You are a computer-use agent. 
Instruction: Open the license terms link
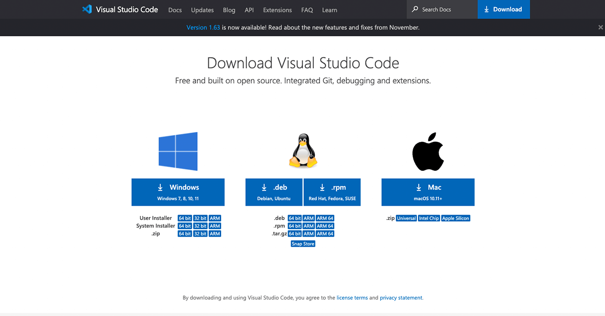(352, 298)
